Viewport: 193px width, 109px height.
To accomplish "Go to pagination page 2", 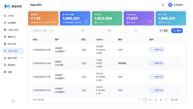I will [150, 100].
